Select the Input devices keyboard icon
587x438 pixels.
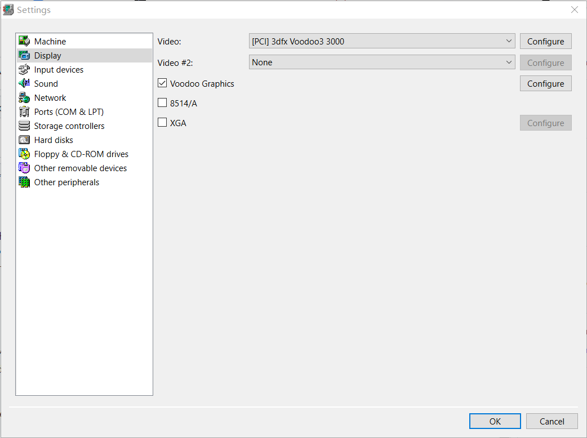pos(25,69)
